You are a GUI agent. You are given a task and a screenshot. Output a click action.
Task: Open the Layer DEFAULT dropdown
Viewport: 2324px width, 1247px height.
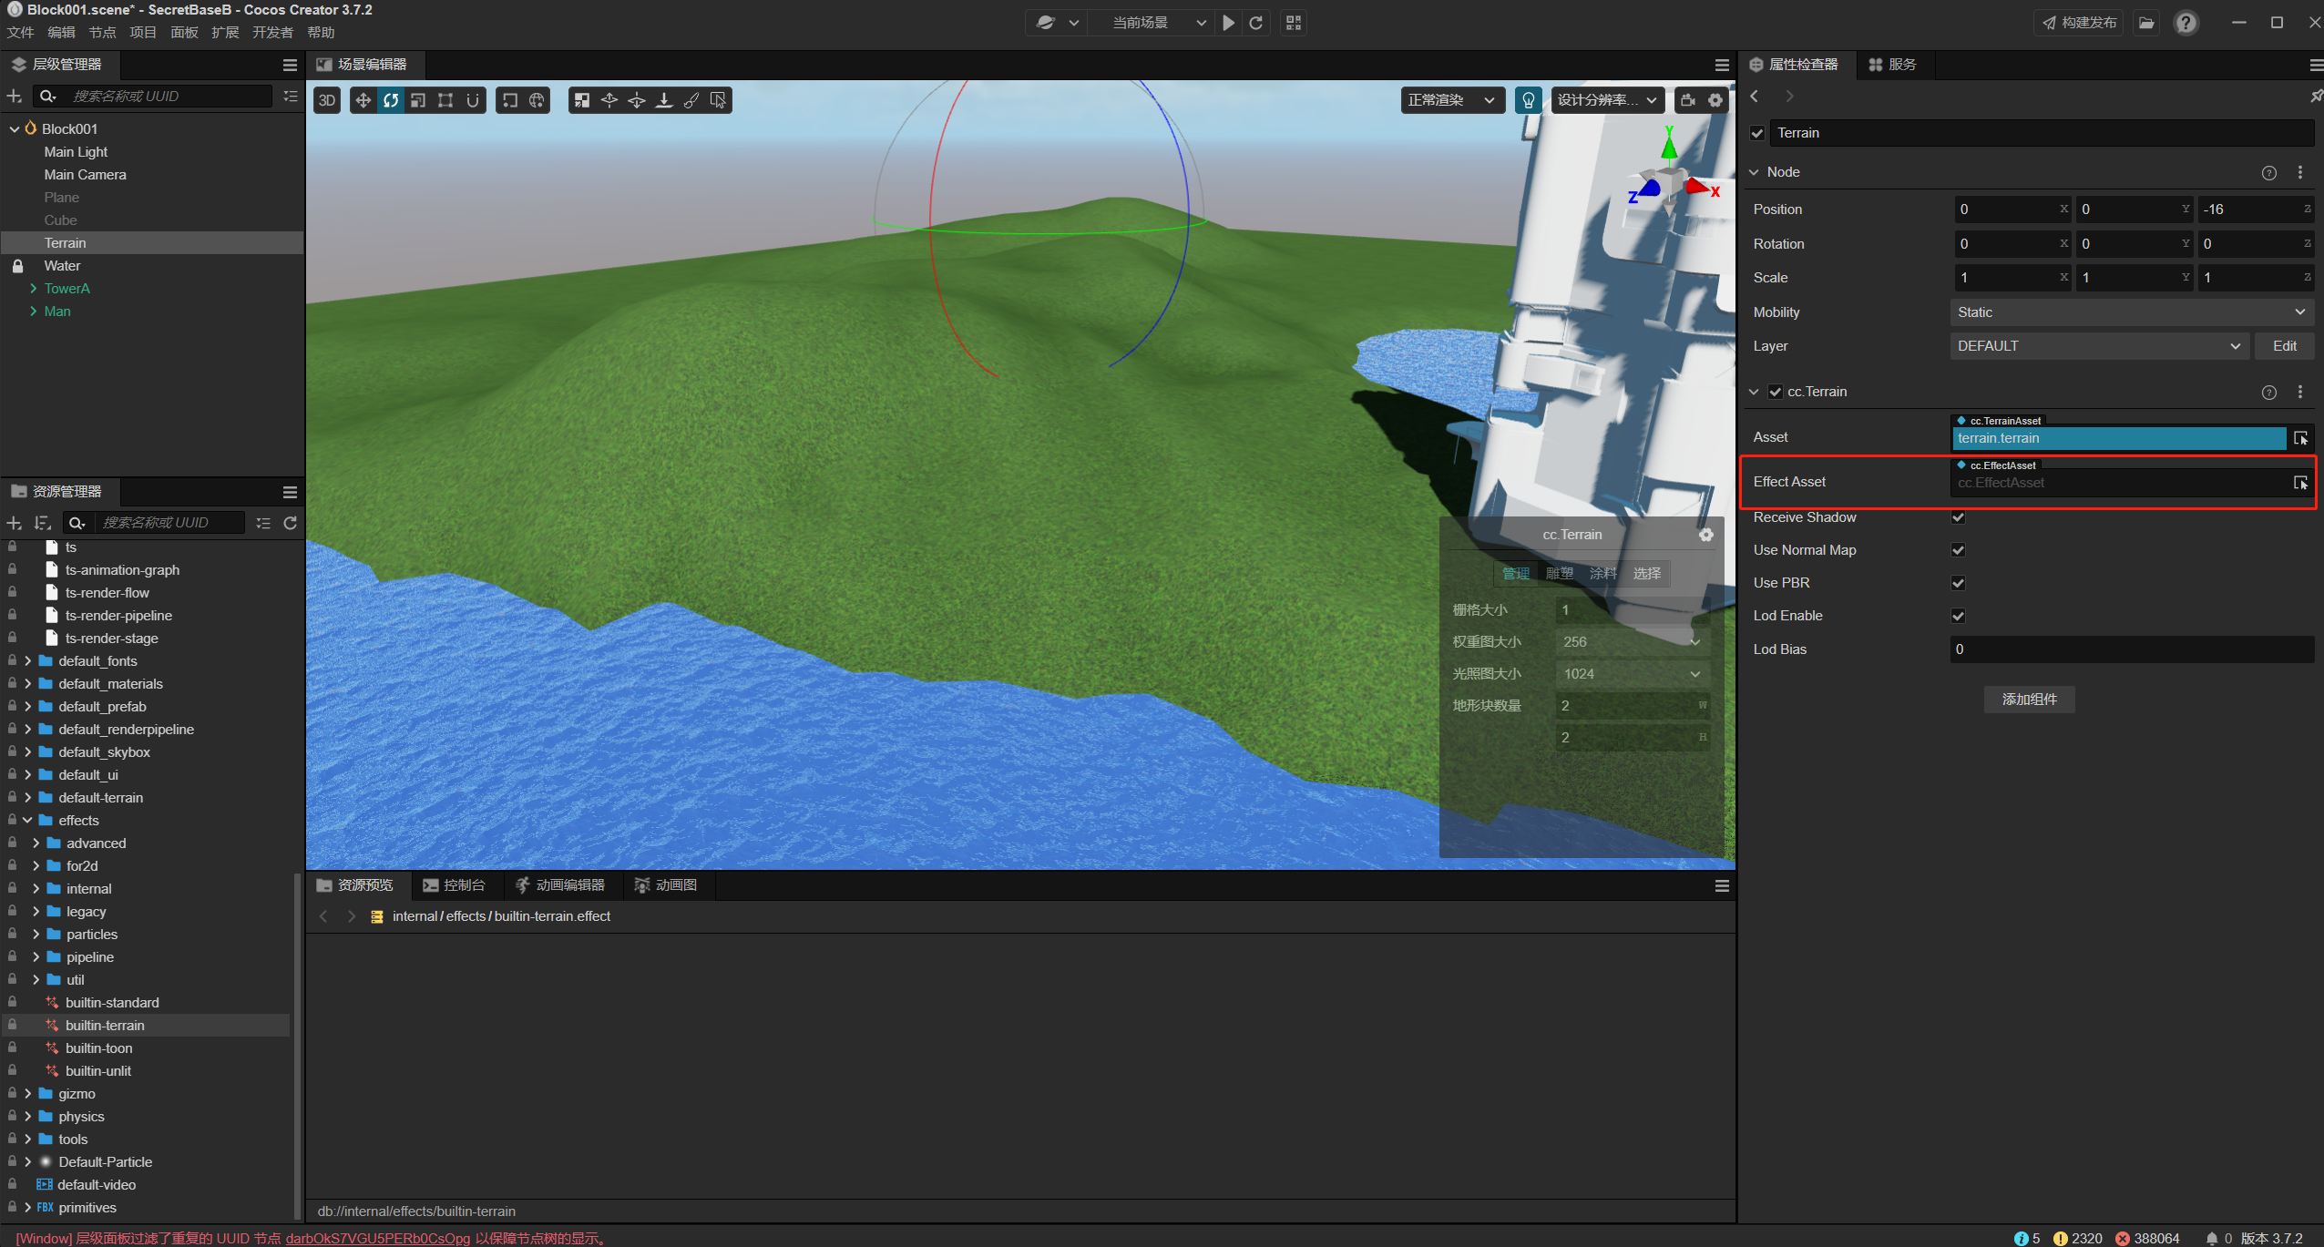tap(2099, 346)
